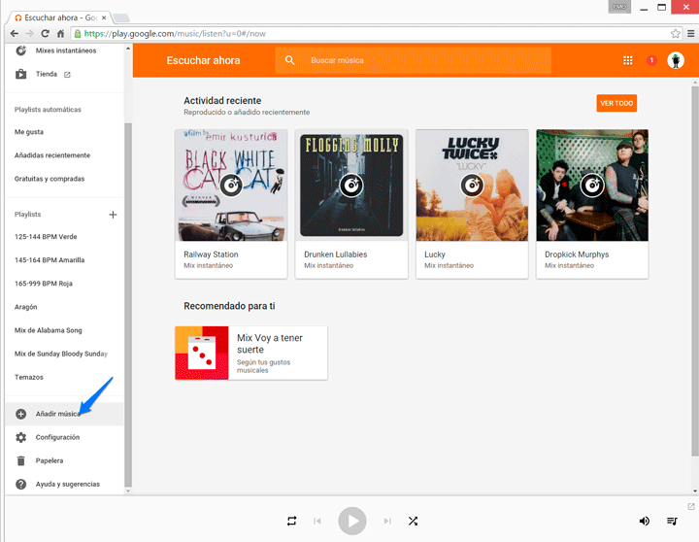Open the playback queue icon

coord(672,521)
